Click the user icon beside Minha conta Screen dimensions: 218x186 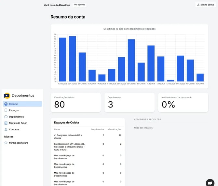pos(198,5)
